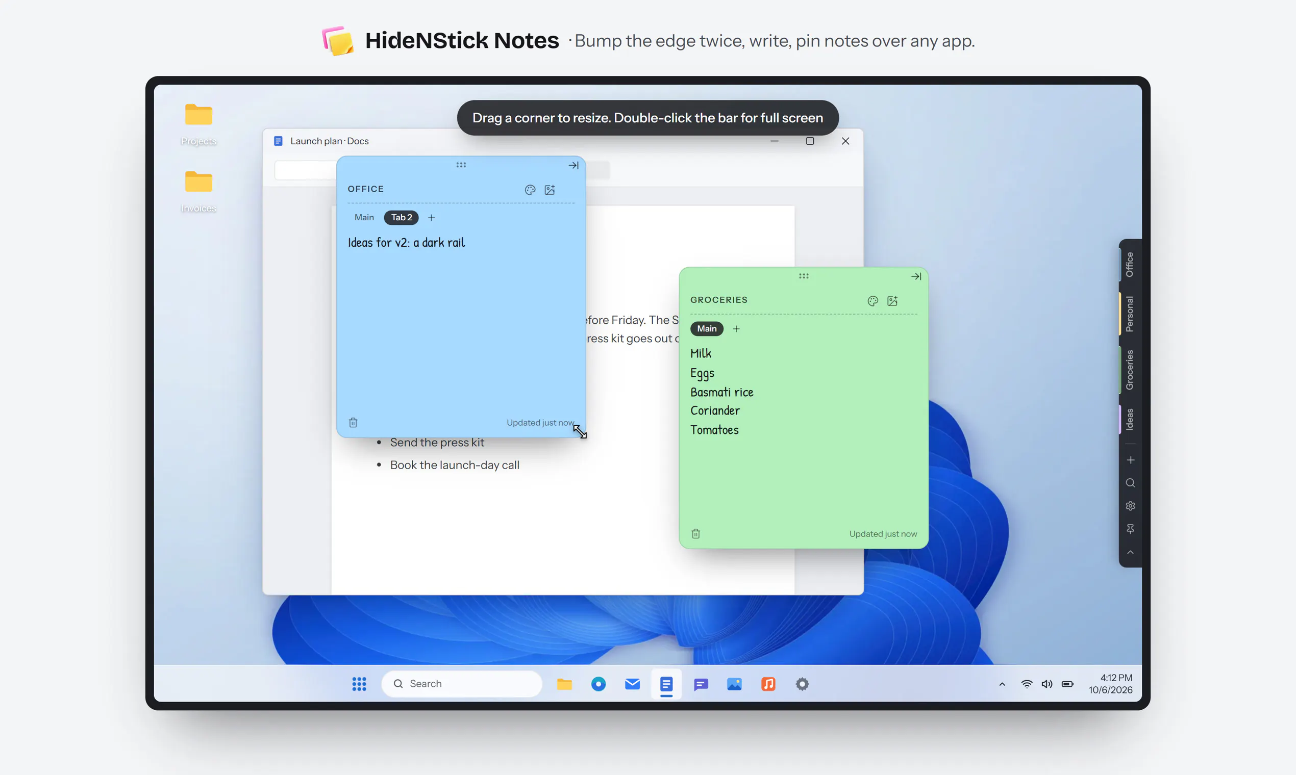
Task: Grab the Groceries note drag handle dots
Action: click(x=804, y=276)
